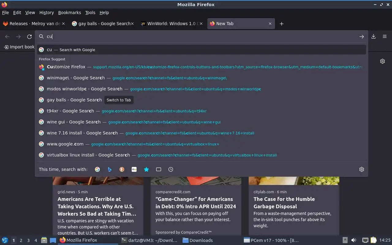Go back one page
This screenshot has width=392, height=245.
[x=7, y=37]
